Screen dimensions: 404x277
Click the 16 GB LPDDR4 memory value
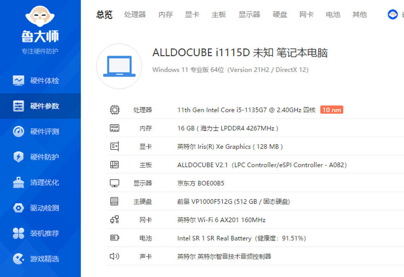228,128
